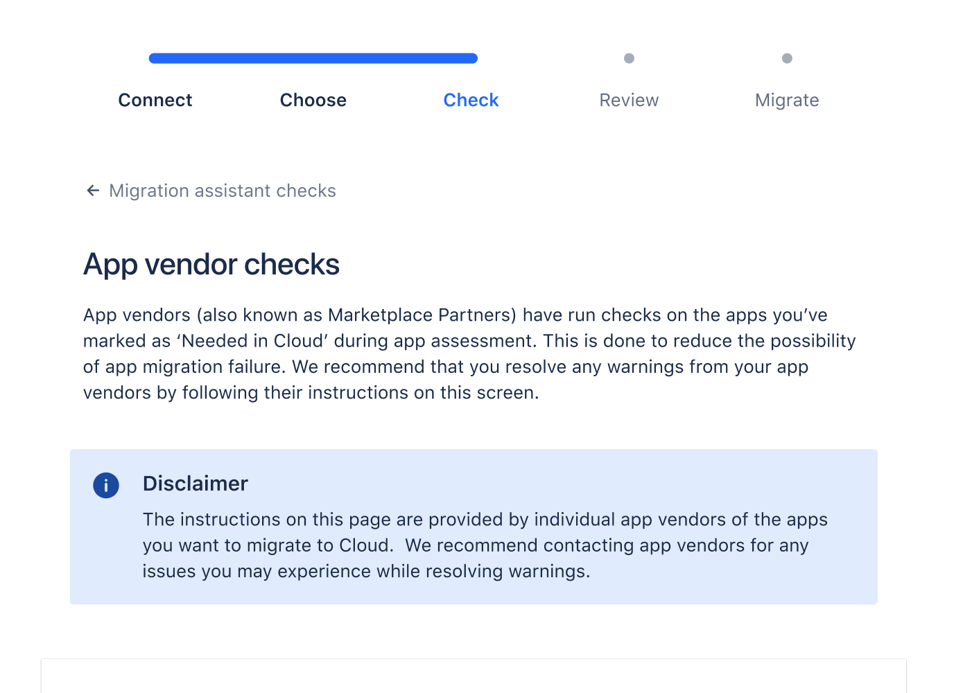
Task: Click the left end of the blue progress bar
Action: tap(154, 58)
